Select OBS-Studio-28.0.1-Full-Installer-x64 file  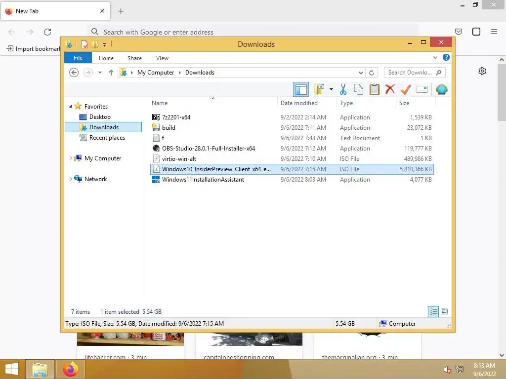[x=292, y=148]
